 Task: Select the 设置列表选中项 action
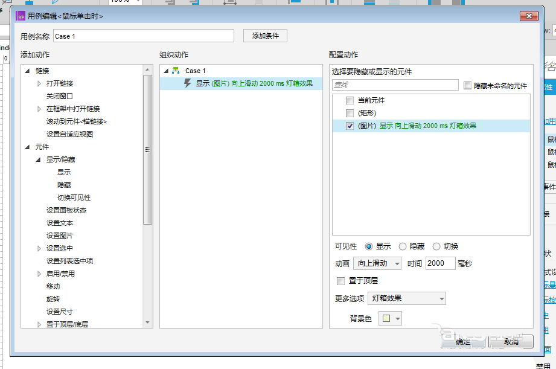coord(69,261)
